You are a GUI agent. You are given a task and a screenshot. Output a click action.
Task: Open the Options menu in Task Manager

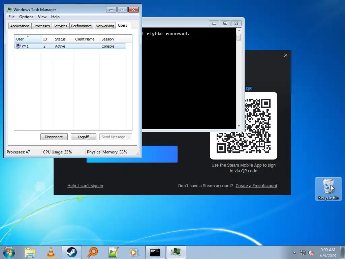(26, 17)
